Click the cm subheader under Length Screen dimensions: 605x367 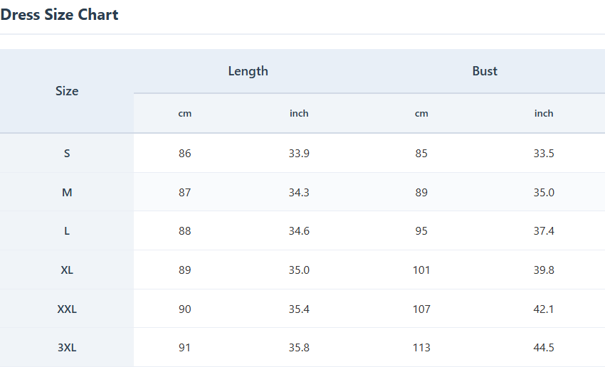[x=185, y=113]
